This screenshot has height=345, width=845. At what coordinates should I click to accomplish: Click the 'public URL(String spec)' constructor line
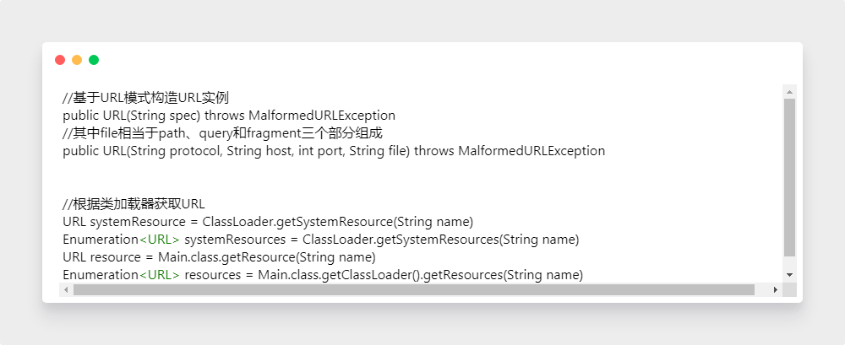click(229, 116)
